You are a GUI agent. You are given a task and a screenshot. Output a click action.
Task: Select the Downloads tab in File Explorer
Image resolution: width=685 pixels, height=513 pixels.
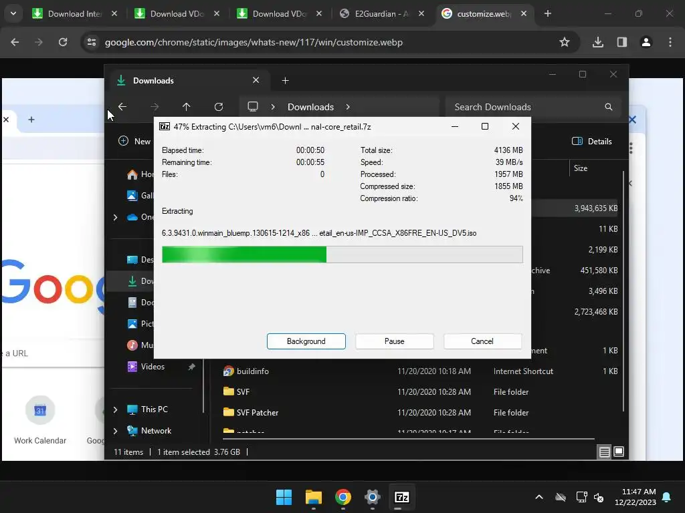(188, 80)
